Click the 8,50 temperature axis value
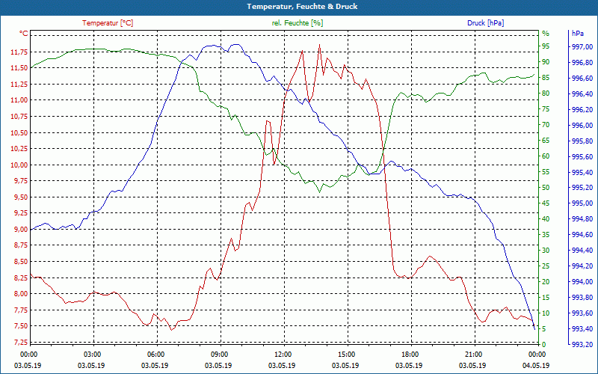Image resolution: width=598 pixels, height=374 pixels. click(20, 262)
